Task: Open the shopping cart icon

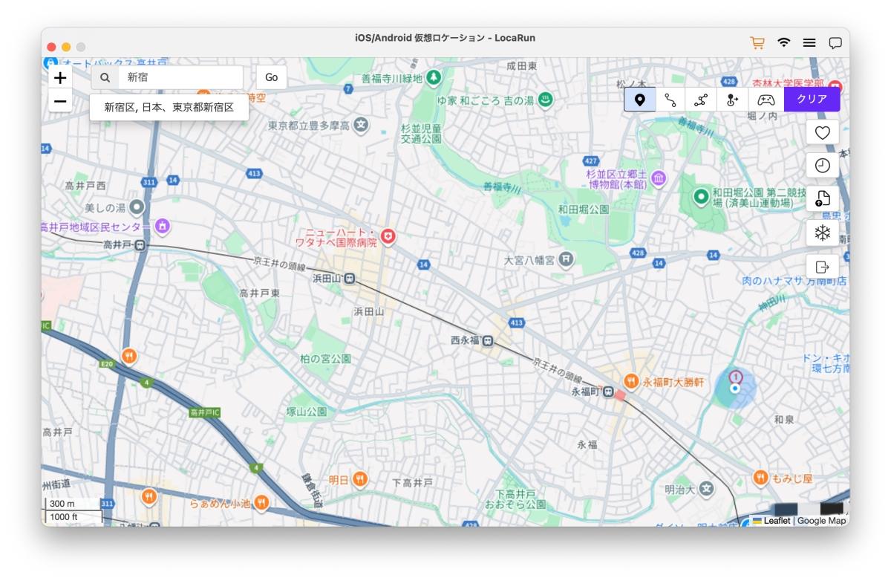Action: [x=757, y=43]
